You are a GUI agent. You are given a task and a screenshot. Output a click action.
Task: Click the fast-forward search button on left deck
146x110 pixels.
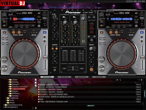7,43
